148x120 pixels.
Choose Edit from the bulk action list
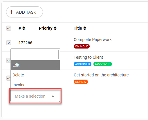pyautogui.click(x=35, y=65)
